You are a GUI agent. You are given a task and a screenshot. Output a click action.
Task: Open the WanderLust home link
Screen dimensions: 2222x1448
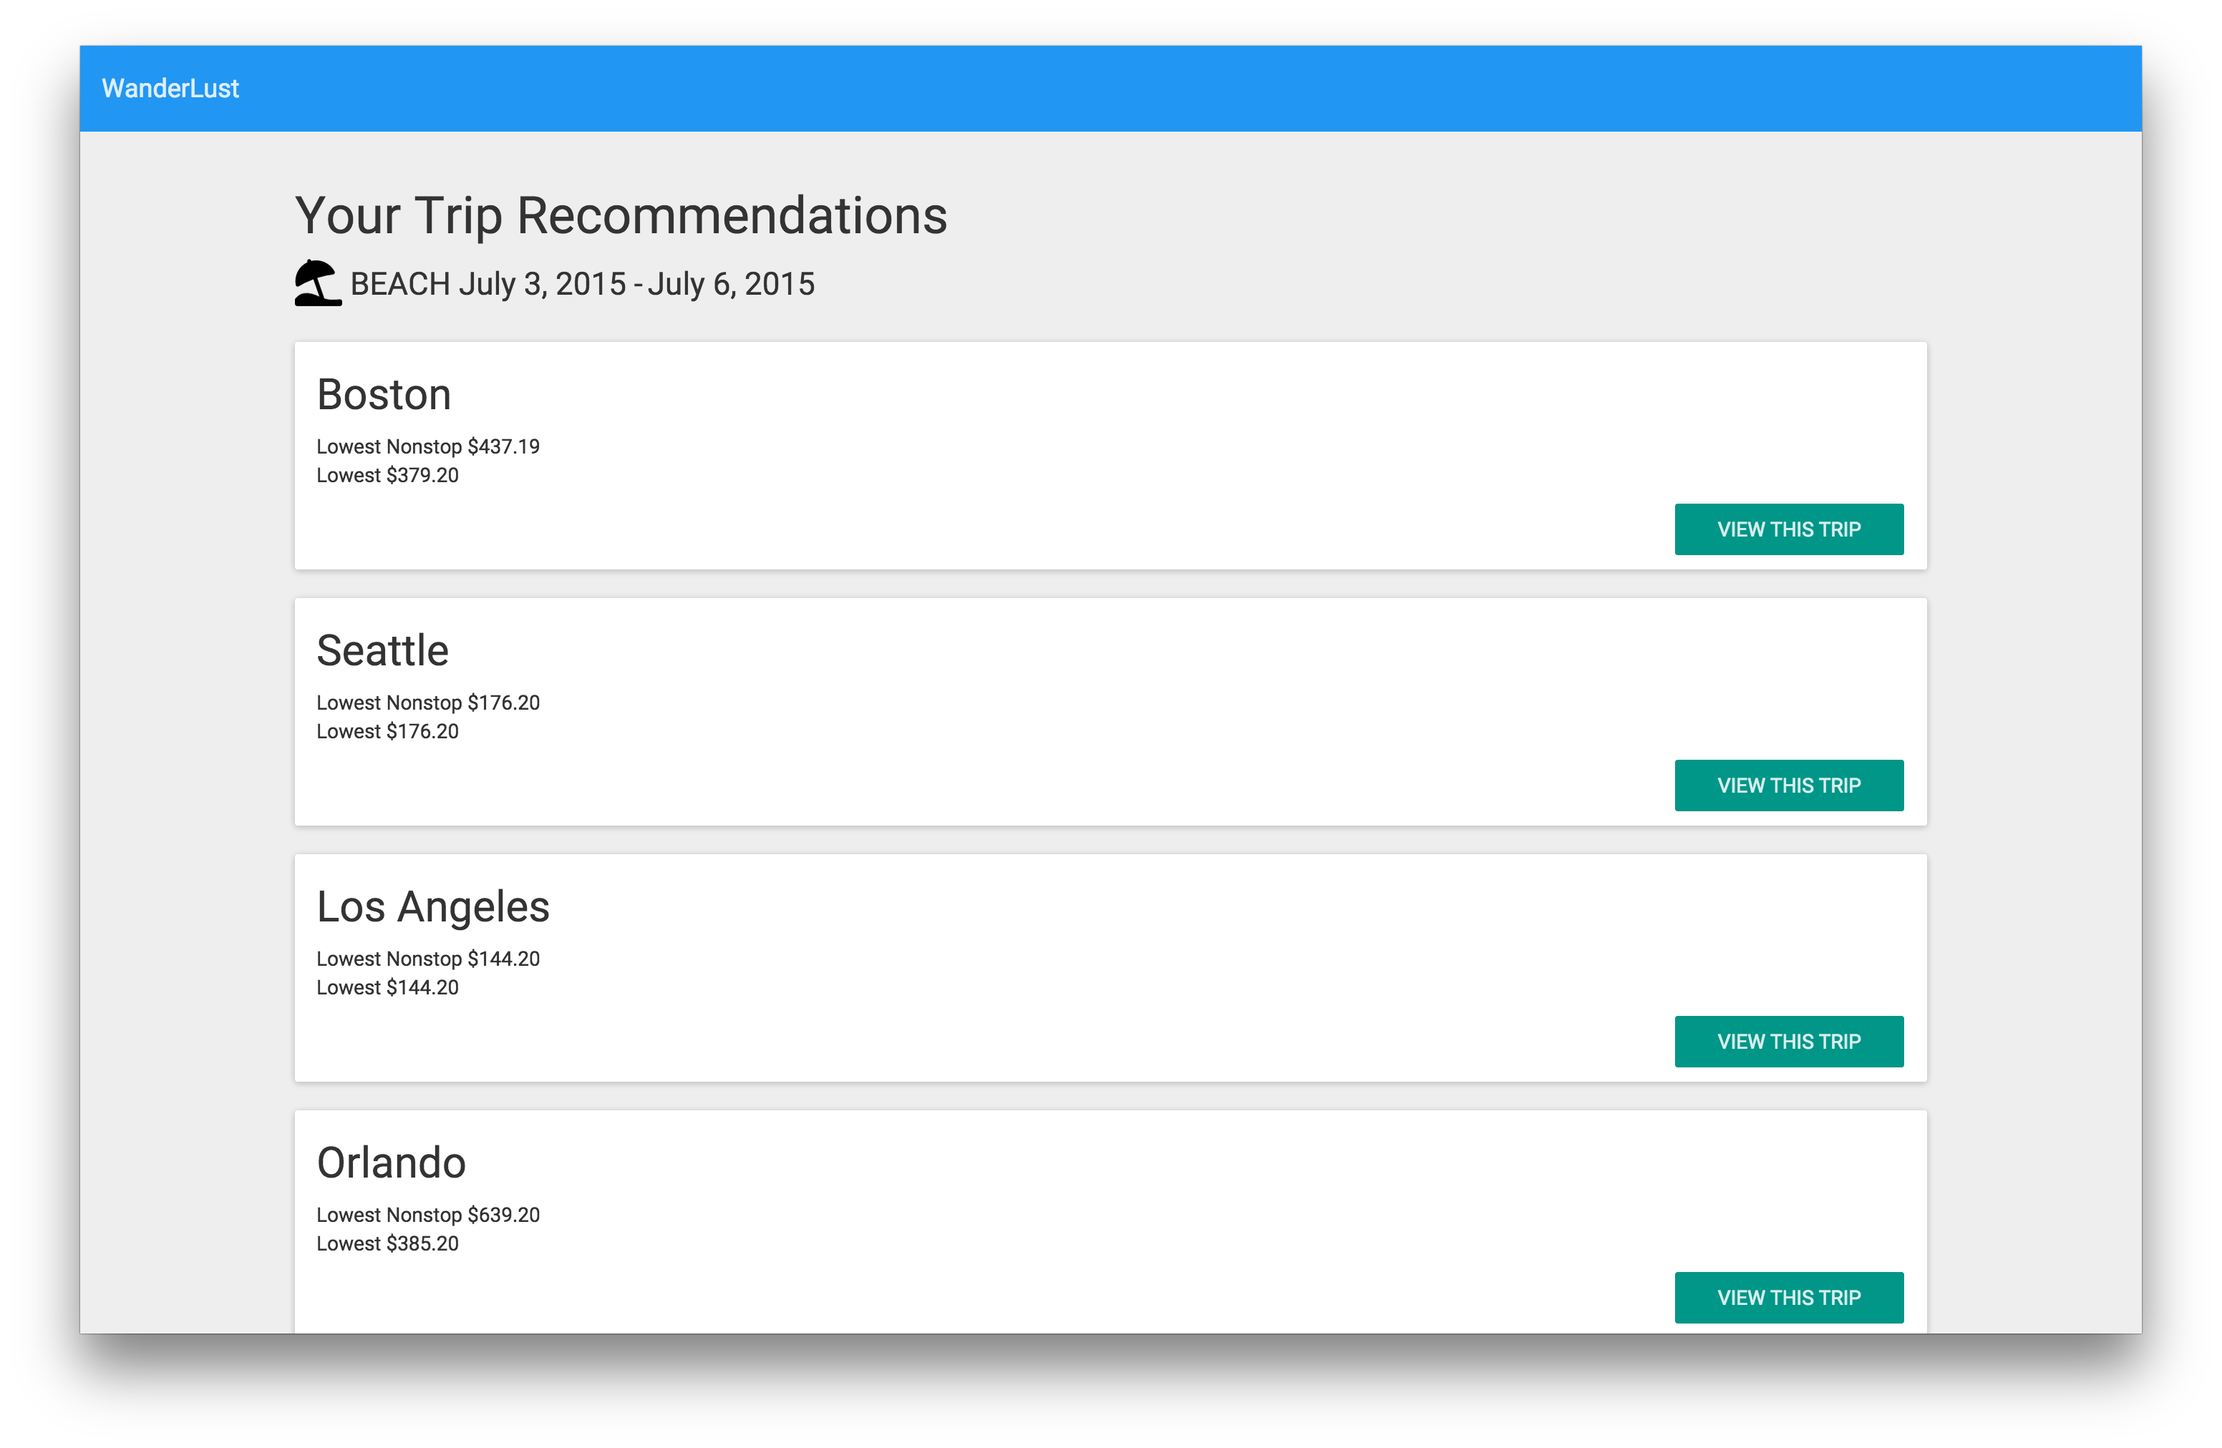170,89
